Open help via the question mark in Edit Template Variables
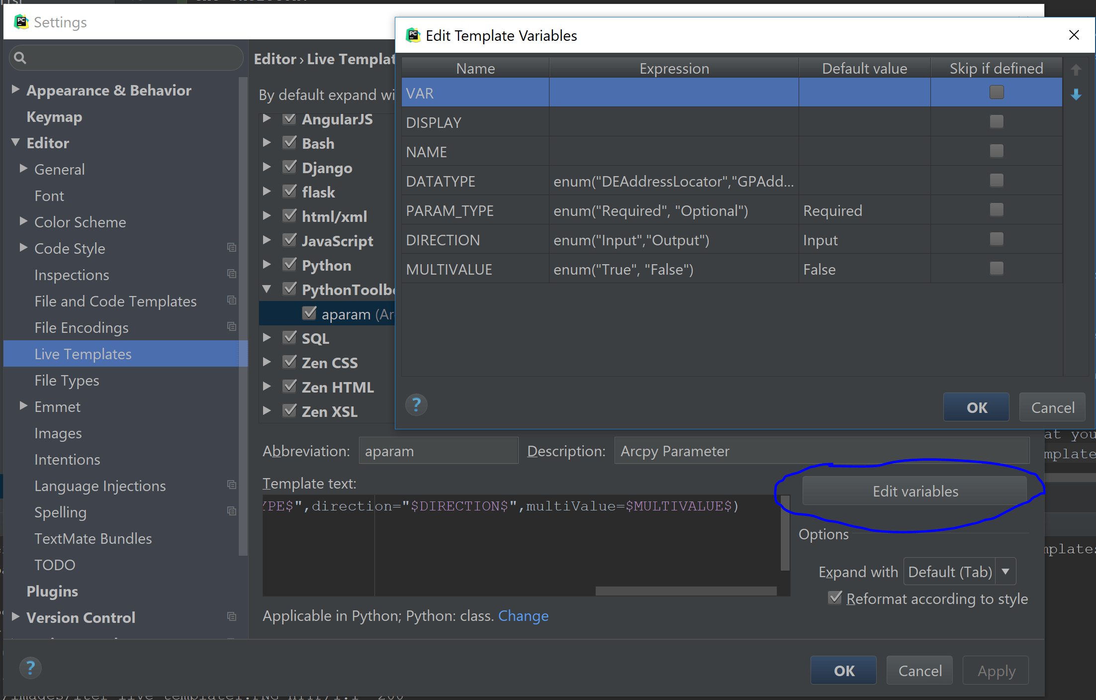 [416, 405]
